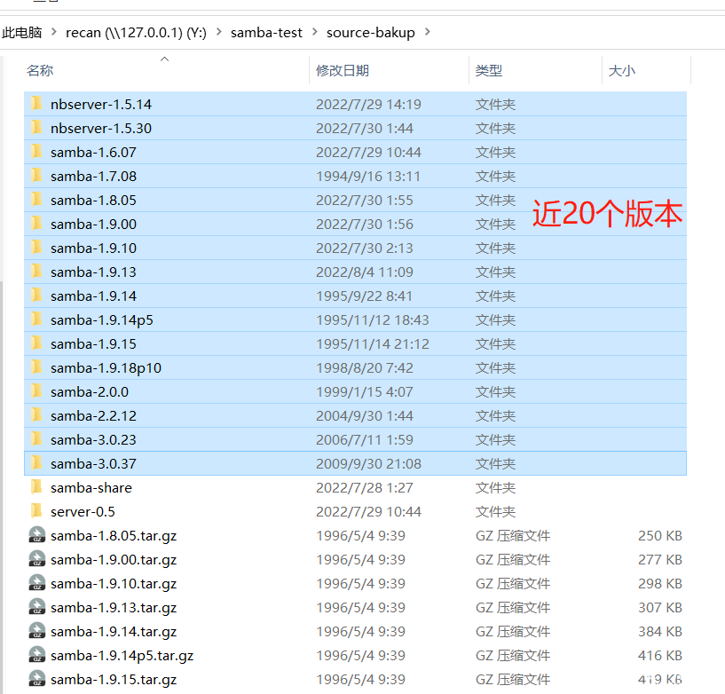Click the GZ archive icon of samba-1.8.05.tar.gz
The width and height of the screenshot is (725, 694).
(37, 535)
